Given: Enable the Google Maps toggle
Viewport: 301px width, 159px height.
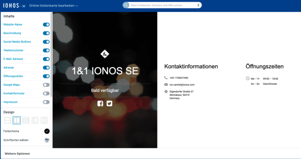Looking at the screenshot, I should (x=46, y=85).
